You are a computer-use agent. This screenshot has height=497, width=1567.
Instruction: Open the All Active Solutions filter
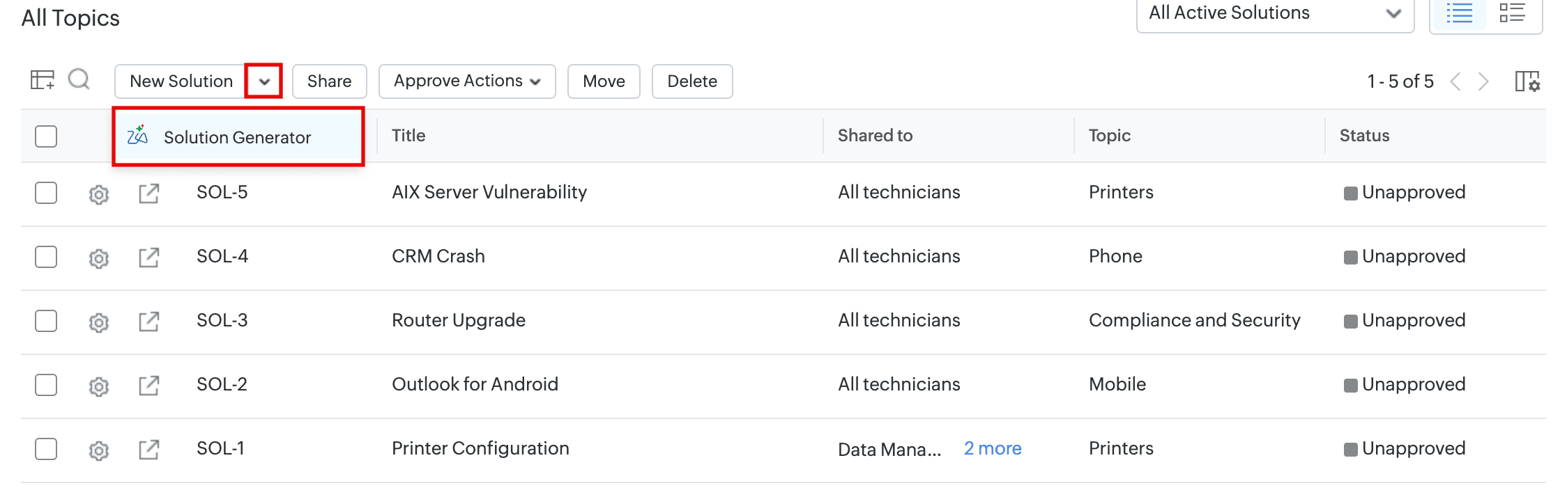(x=1275, y=13)
